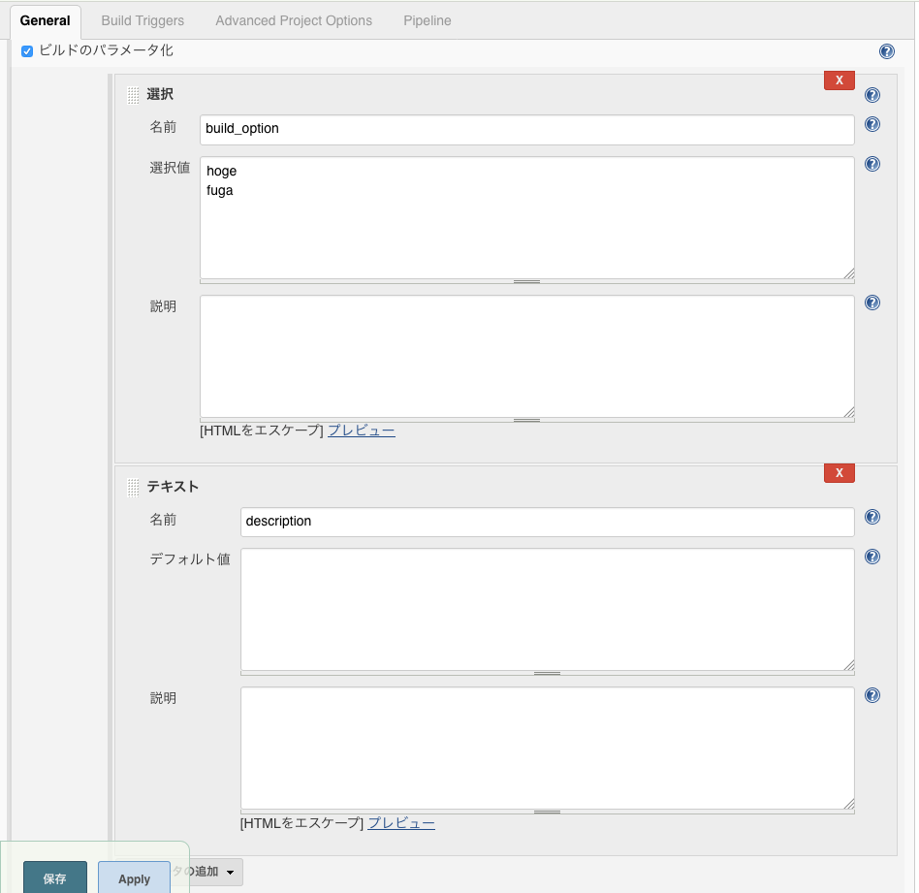Open help for the 選択値 choices field
Image resolution: width=919 pixels, height=893 pixels.
pyautogui.click(x=871, y=164)
